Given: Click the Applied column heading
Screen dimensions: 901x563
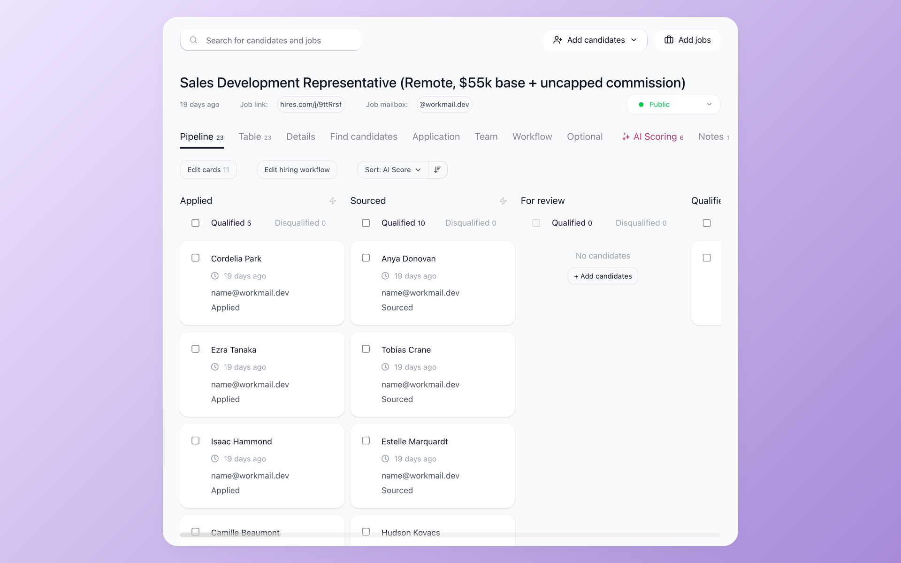Looking at the screenshot, I should [x=196, y=201].
